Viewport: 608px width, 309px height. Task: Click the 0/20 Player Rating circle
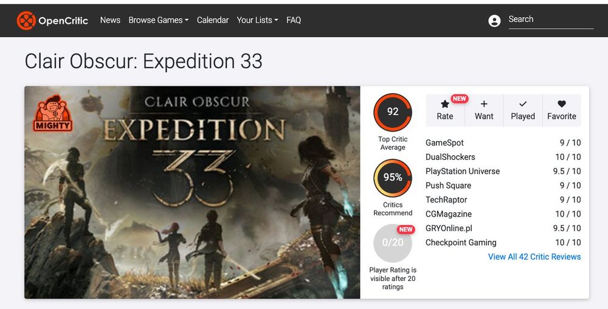click(x=393, y=243)
